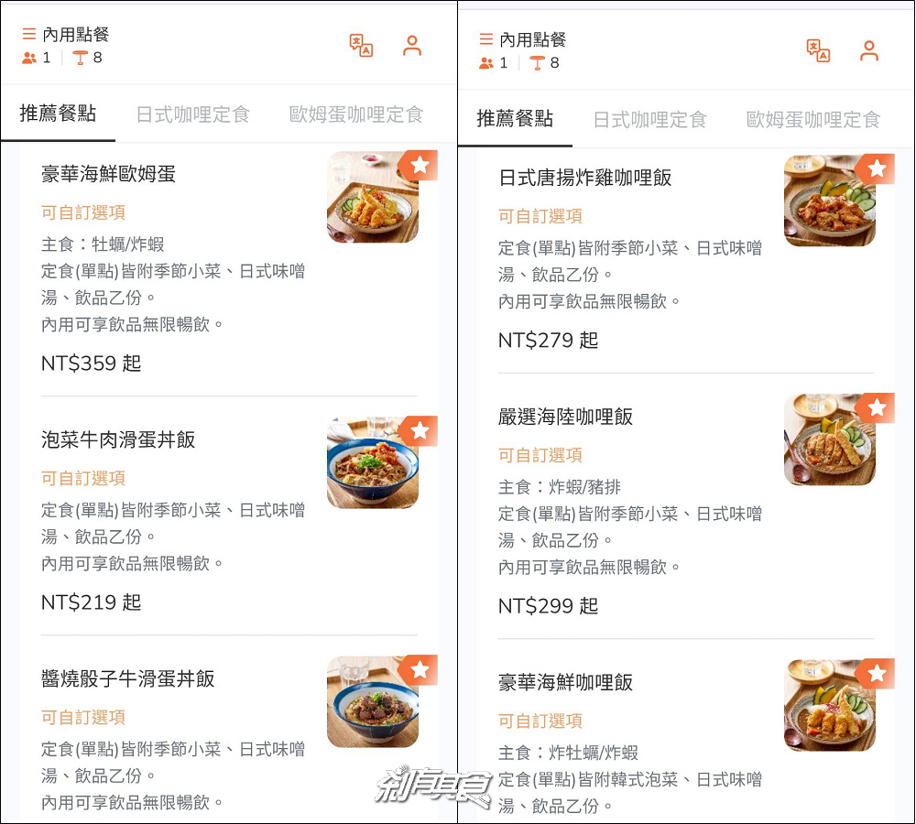Open hamburger menu in left screen

pyautogui.click(x=28, y=34)
